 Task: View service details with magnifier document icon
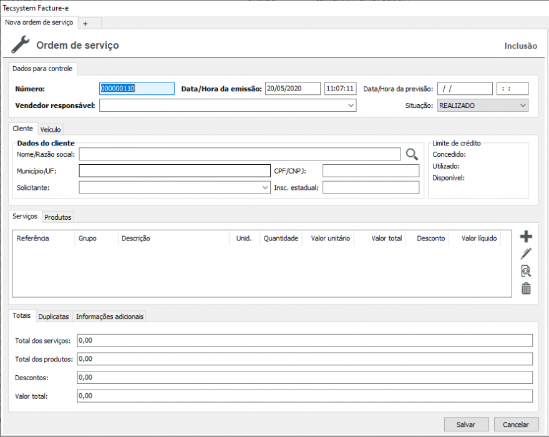[526, 271]
